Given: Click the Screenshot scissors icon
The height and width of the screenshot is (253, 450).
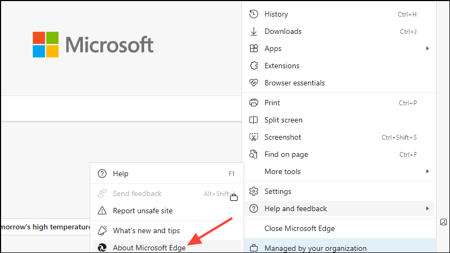Looking at the screenshot, I should coord(254,137).
